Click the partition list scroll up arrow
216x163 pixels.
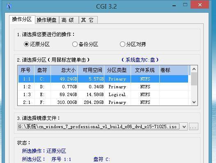(x=194, y=69)
